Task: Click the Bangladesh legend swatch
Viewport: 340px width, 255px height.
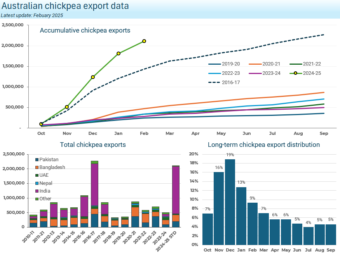Action: (x=36, y=167)
